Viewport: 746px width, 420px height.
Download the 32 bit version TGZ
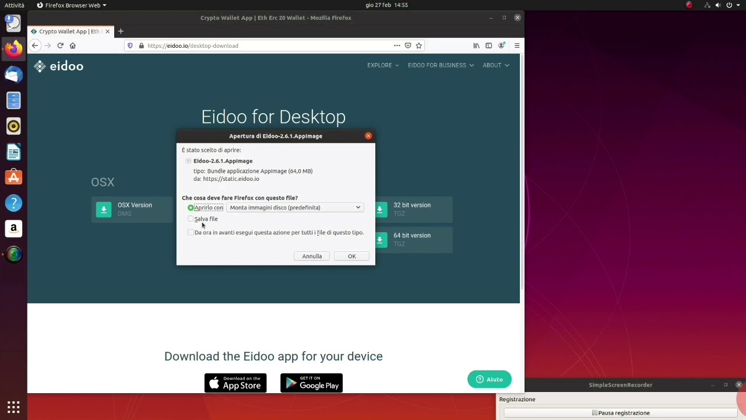click(x=413, y=209)
